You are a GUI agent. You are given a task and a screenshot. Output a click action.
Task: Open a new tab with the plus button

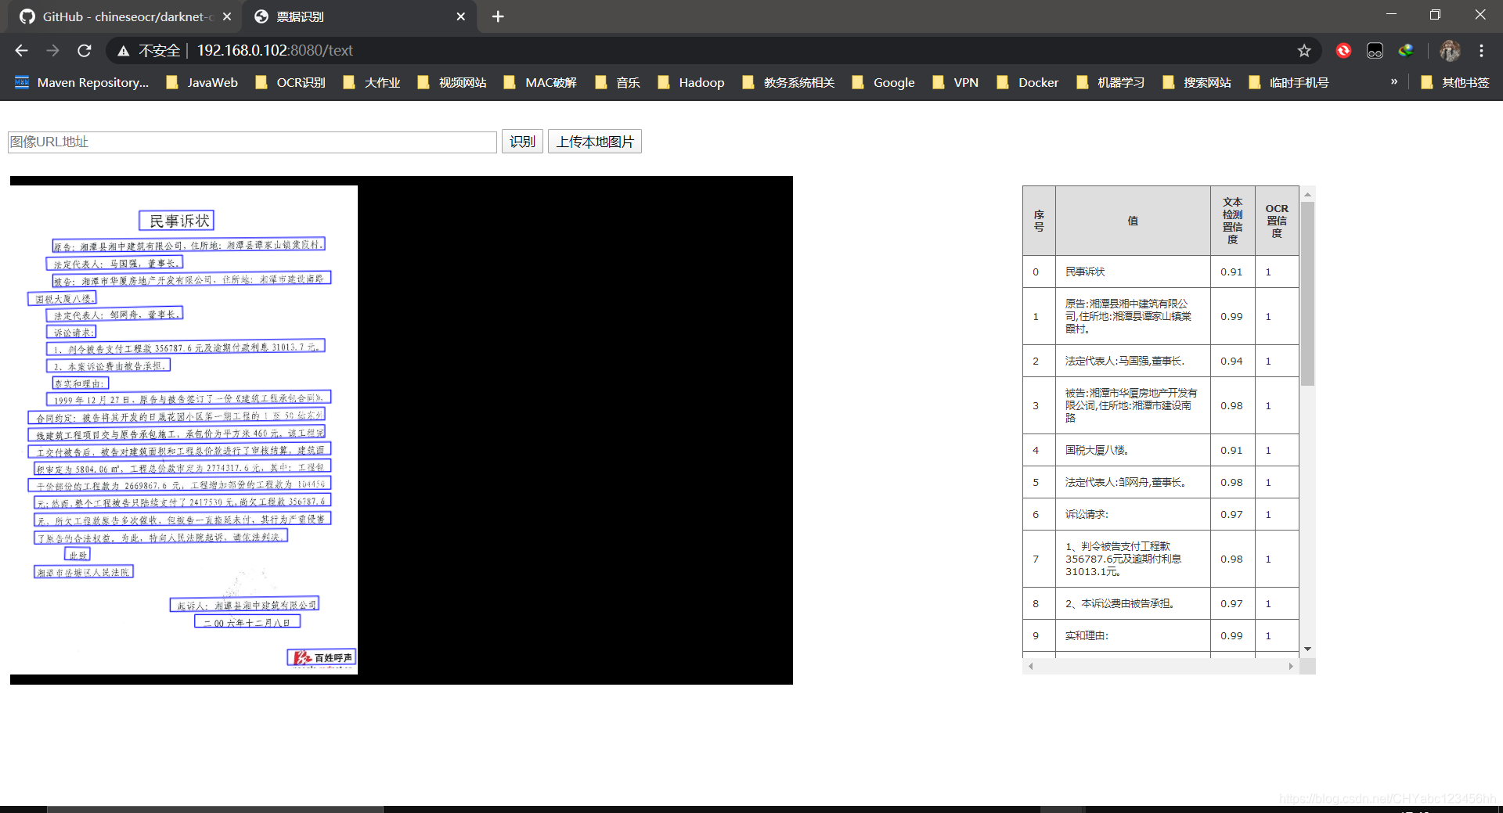click(498, 16)
